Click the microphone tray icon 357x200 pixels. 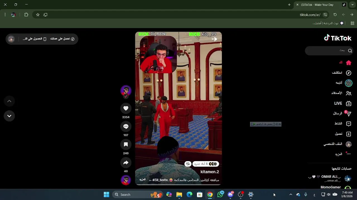pyautogui.click(x=306, y=194)
